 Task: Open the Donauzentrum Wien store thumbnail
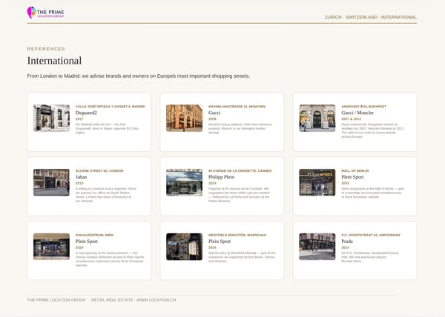pos(51,247)
